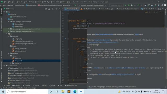Open the Project tool window side button
This screenshot has width=167, height=94.
tap(1, 11)
